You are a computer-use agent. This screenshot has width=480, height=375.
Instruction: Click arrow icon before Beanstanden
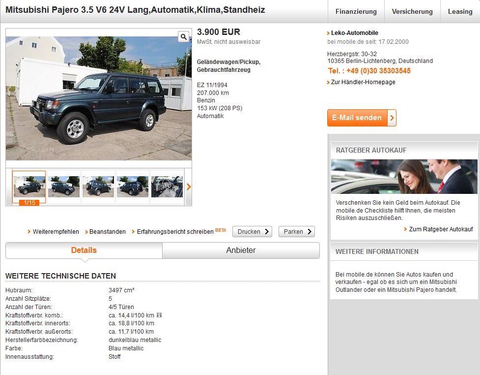[86, 232]
